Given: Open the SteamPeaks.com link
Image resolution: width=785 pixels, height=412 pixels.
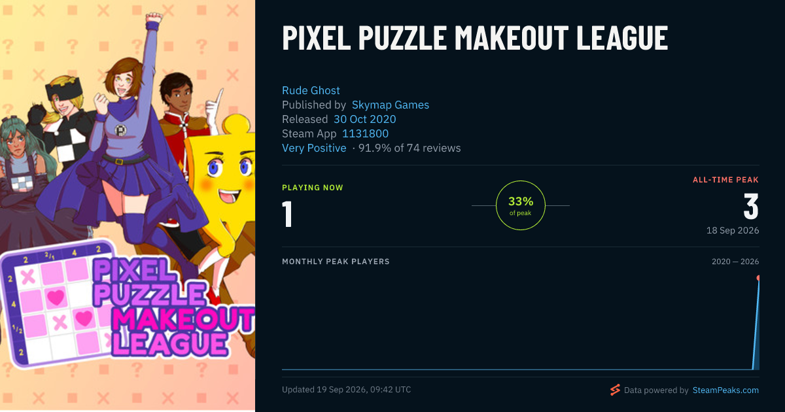Looking at the screenshot, I should click(725, 390).
